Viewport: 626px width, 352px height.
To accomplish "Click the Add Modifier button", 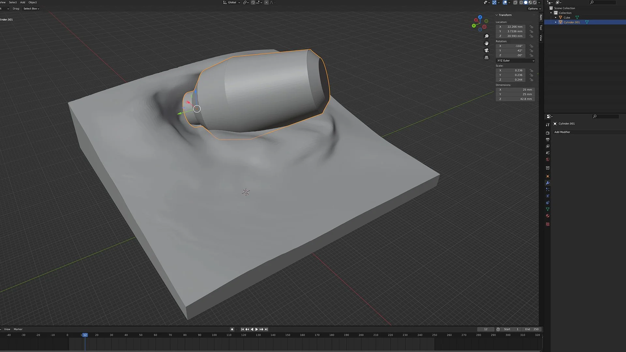I will (x=562, y=132).
